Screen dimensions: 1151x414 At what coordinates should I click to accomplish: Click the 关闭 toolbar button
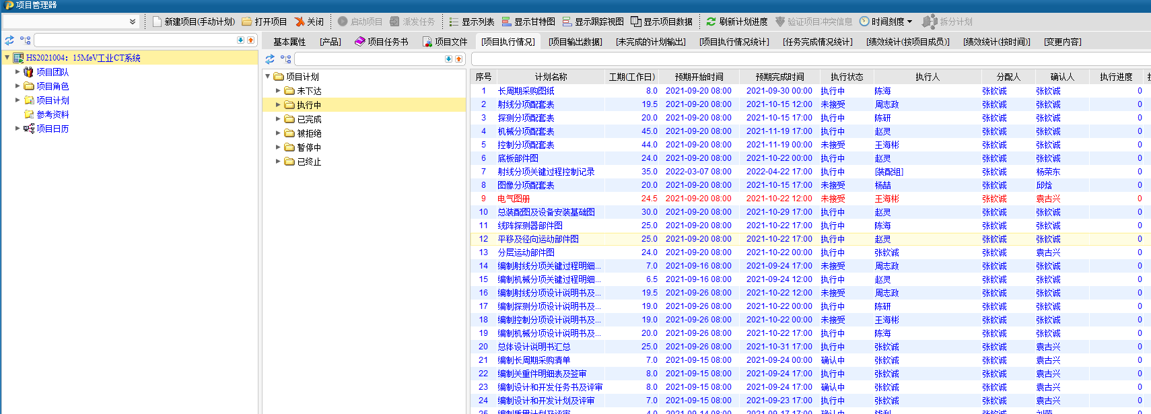tap(309, 22)
